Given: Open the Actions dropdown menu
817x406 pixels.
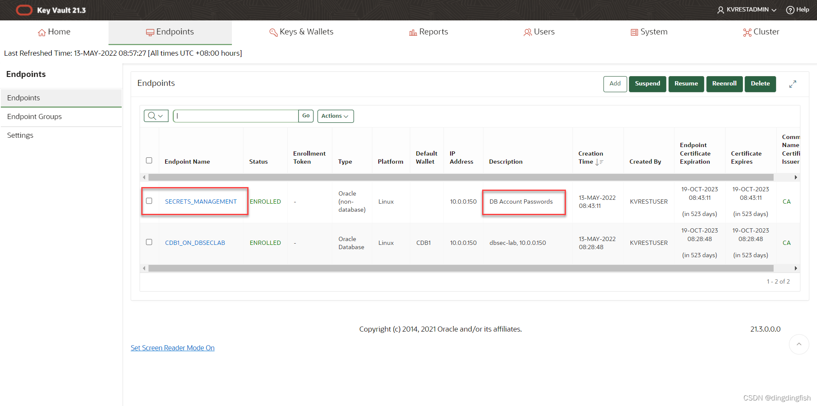Looking at the screenshot, I should click(x=335, y=116).
